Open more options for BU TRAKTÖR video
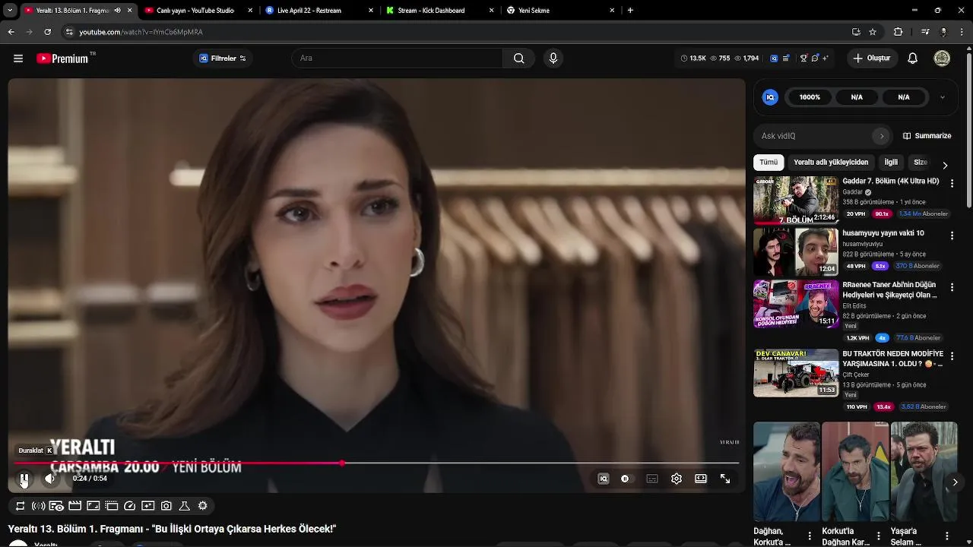This screenshot has height=547, width=973. (x=952, y=356)
